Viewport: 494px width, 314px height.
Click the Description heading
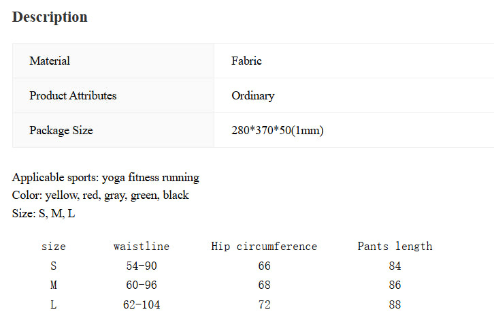[x=50, y=17]
